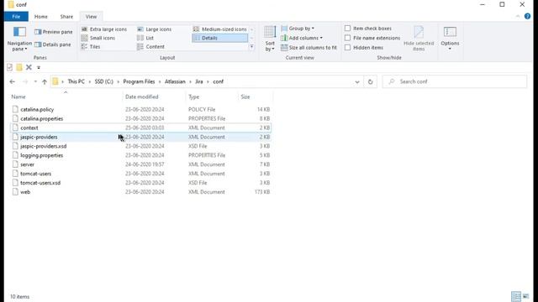Select the logging.properties file

[x=140, y=155]
